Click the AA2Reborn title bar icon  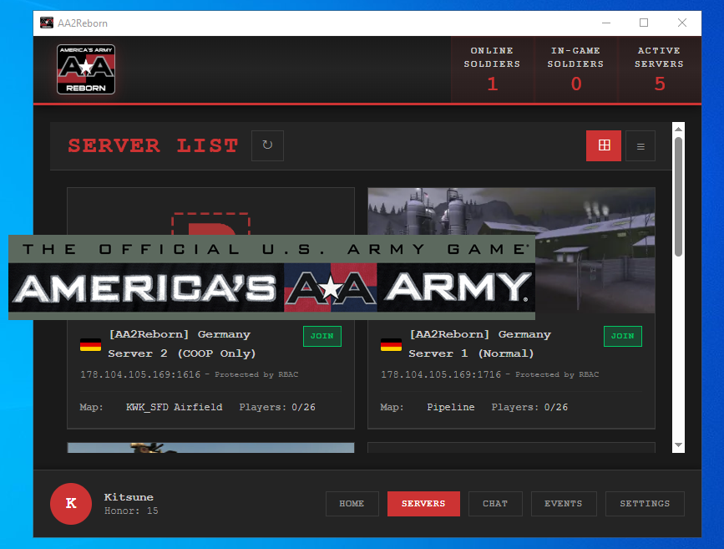pos(47,23)
